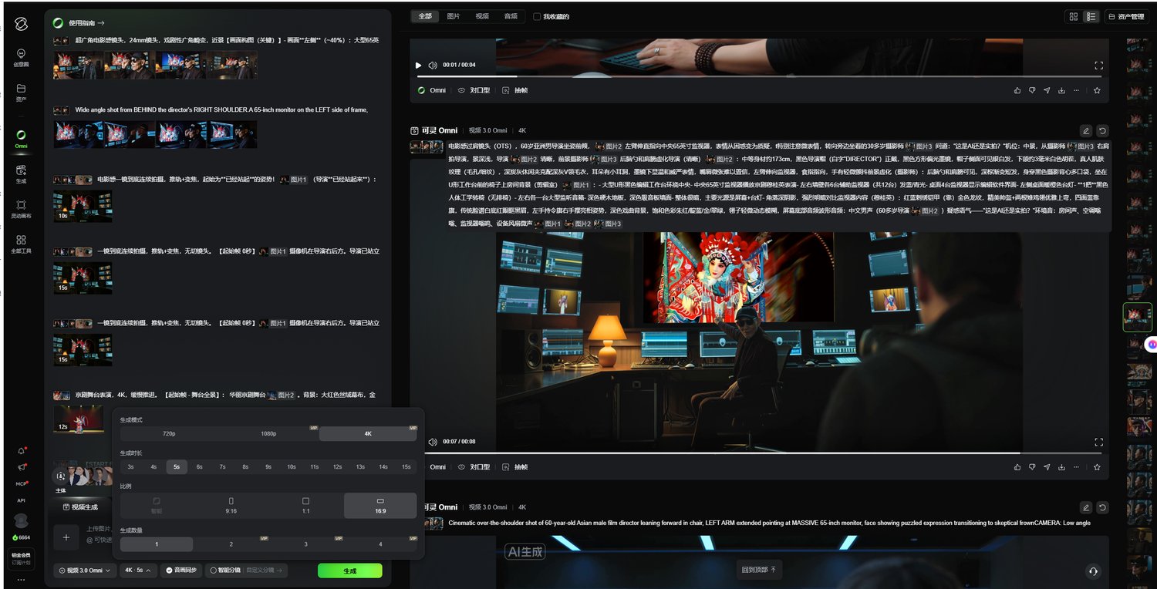Select the 9:16 aspect ratio
Viewport: 1157px width, 589px height.
tap(231, 506)
